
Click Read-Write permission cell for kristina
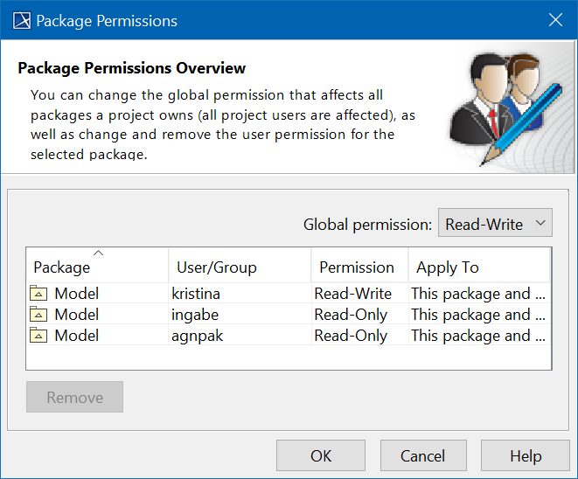tap(353, 294)
